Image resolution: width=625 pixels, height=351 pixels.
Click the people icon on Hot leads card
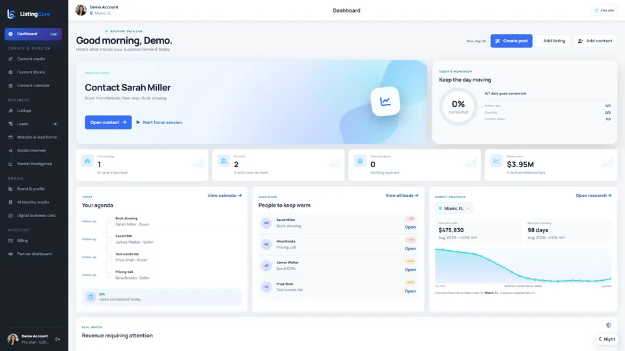click(223, 161)
